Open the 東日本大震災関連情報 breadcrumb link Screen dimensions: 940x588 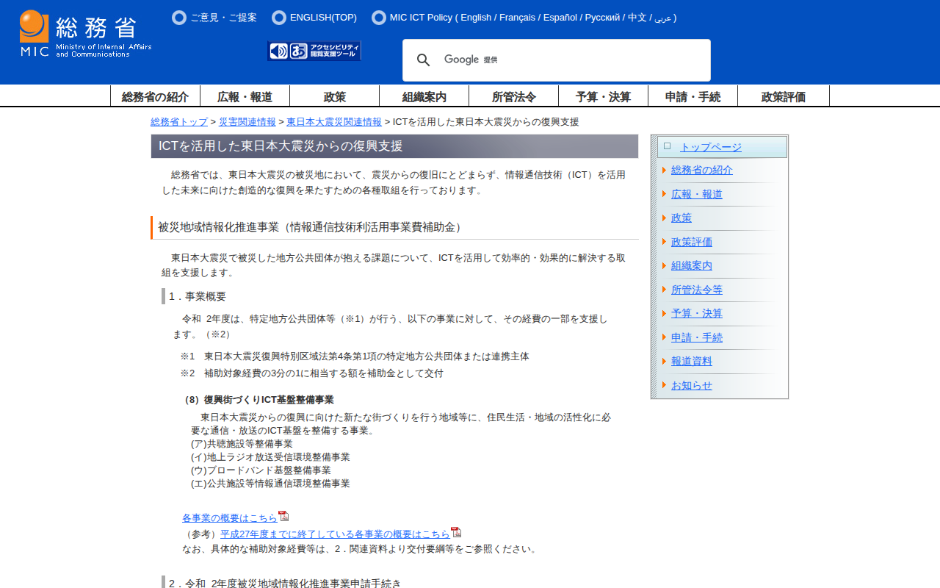pos(334,122)
